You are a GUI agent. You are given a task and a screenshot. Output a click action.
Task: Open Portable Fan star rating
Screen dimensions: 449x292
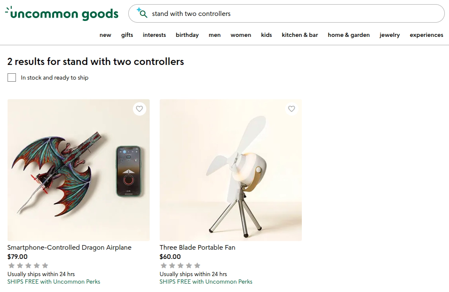(180, 265)
